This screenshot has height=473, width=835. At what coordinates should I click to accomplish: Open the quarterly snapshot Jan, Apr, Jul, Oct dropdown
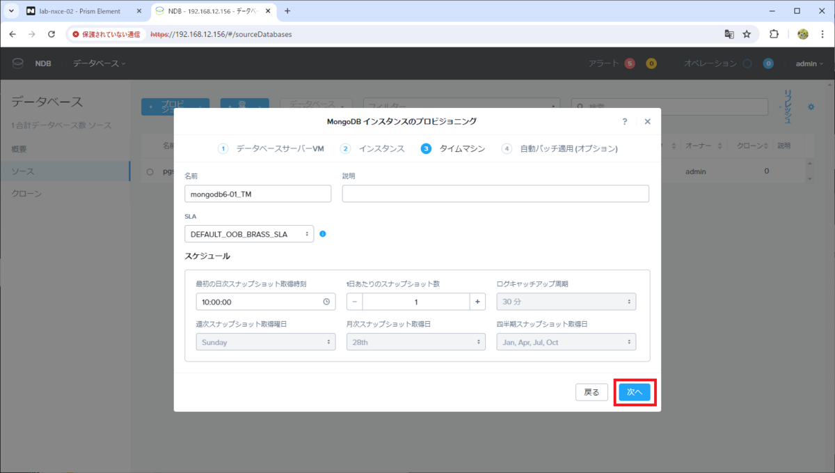(566, 342)
